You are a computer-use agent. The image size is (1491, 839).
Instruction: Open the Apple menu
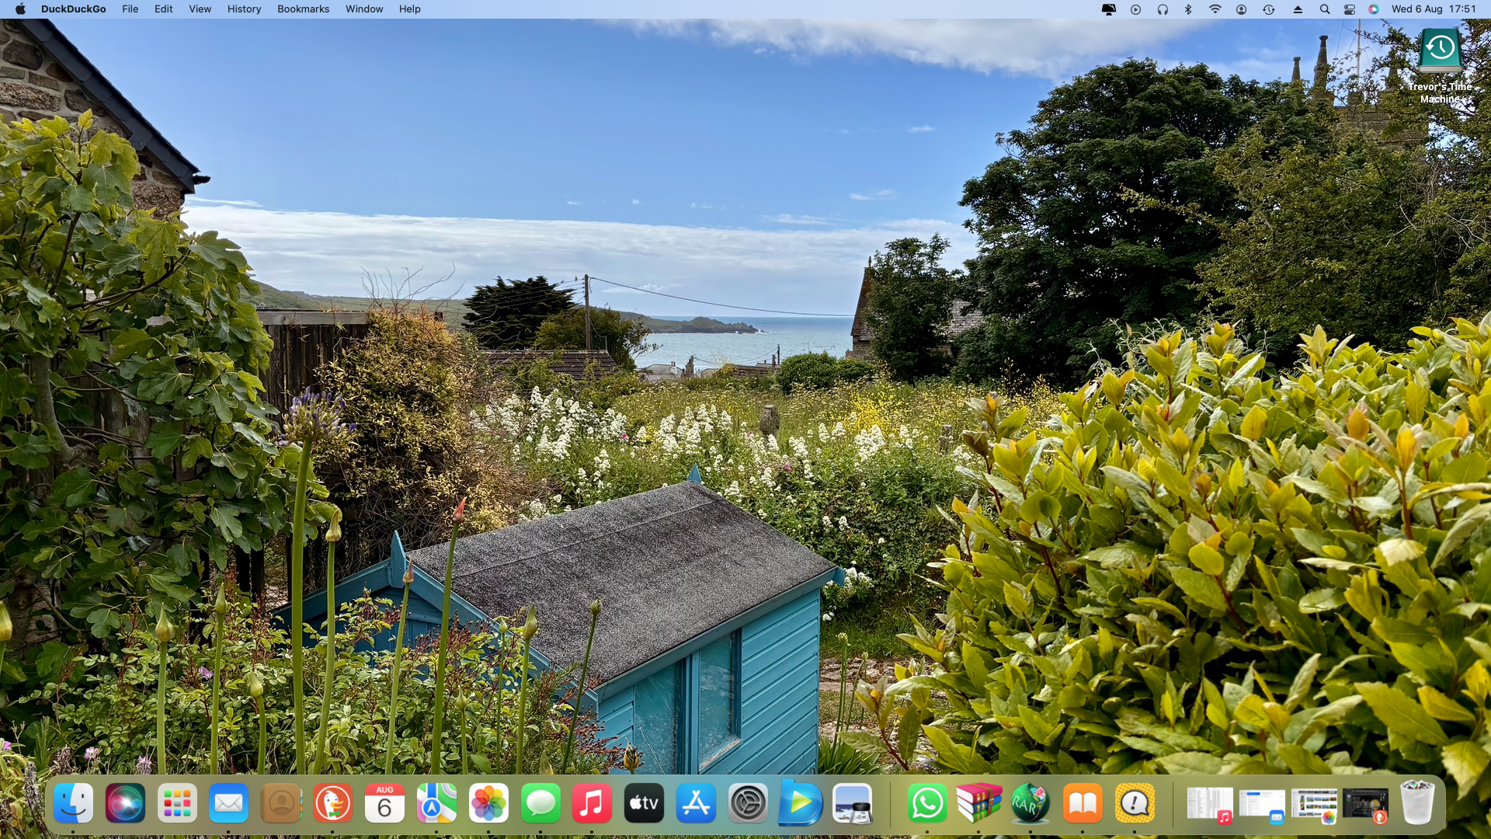click(x=20, y=9)
